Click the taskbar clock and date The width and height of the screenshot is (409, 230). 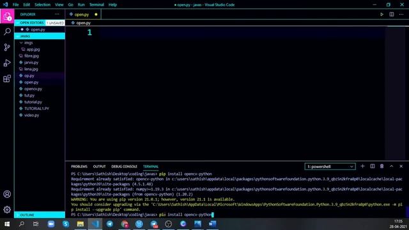[x=398, y=224]
